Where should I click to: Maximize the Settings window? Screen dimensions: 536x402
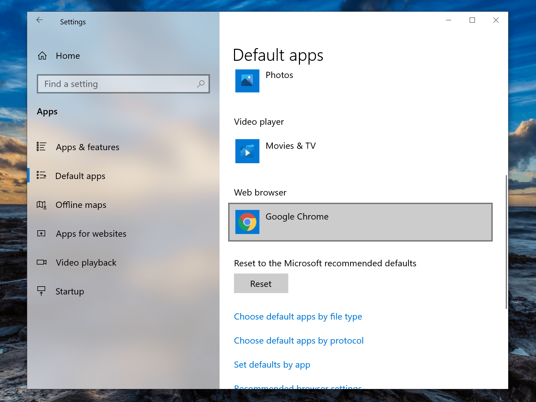[472, 20]
